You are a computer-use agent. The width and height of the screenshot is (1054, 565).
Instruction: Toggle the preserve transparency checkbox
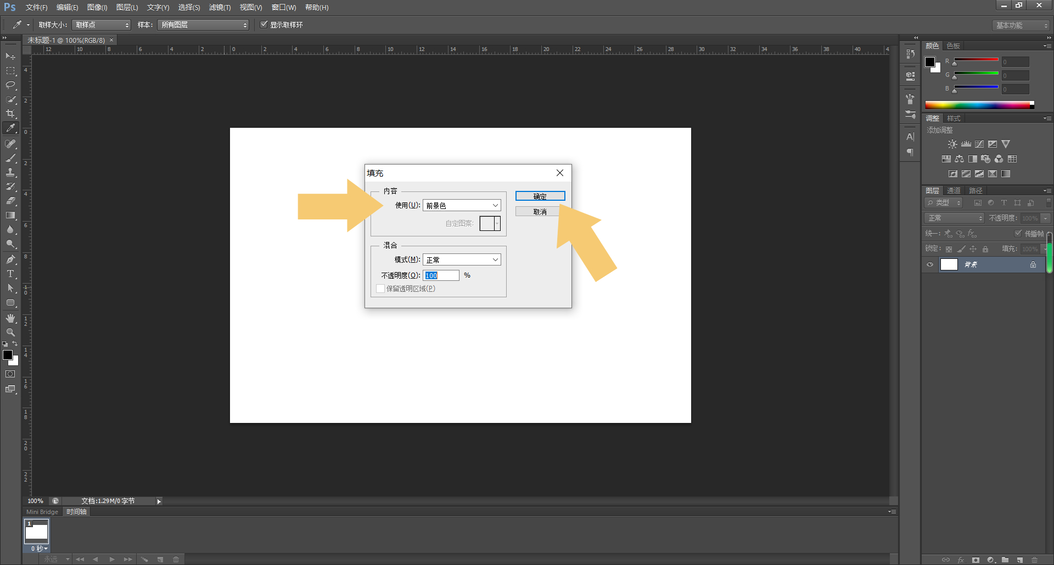point(380,289)
